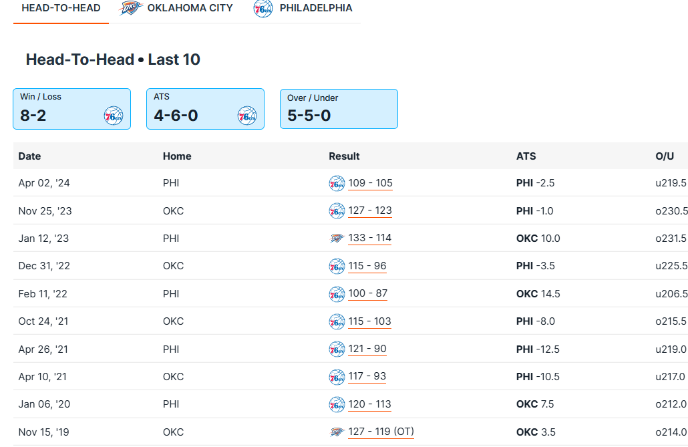This screenshot has height=447, width=688.
Task: Select the Win / Loss 8-2 card
Action: coord(72,109)
